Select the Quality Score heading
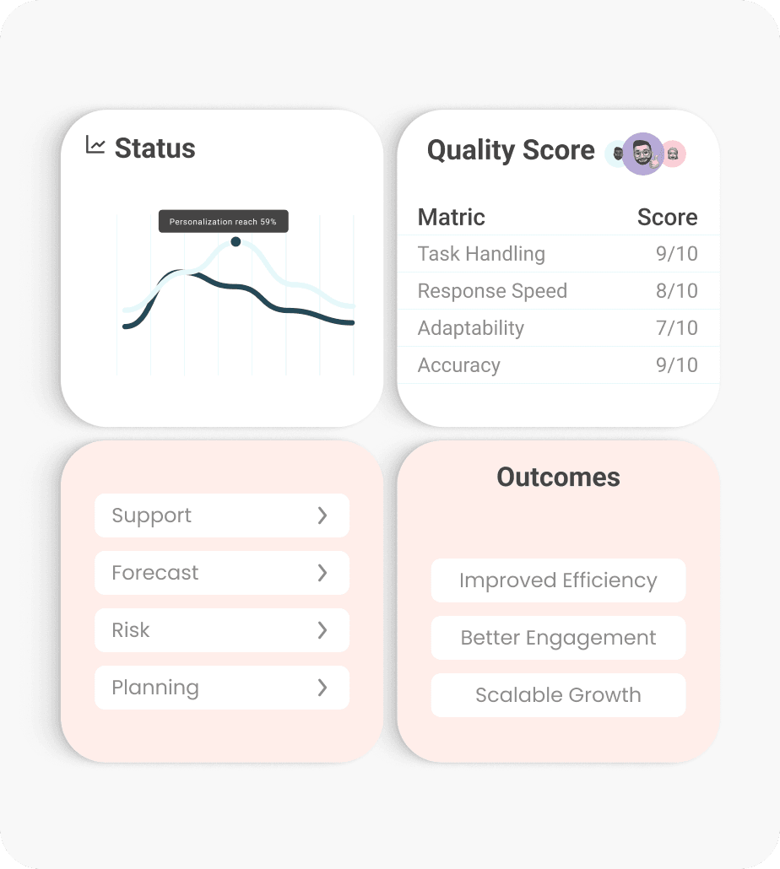 (x=511, y=151)
